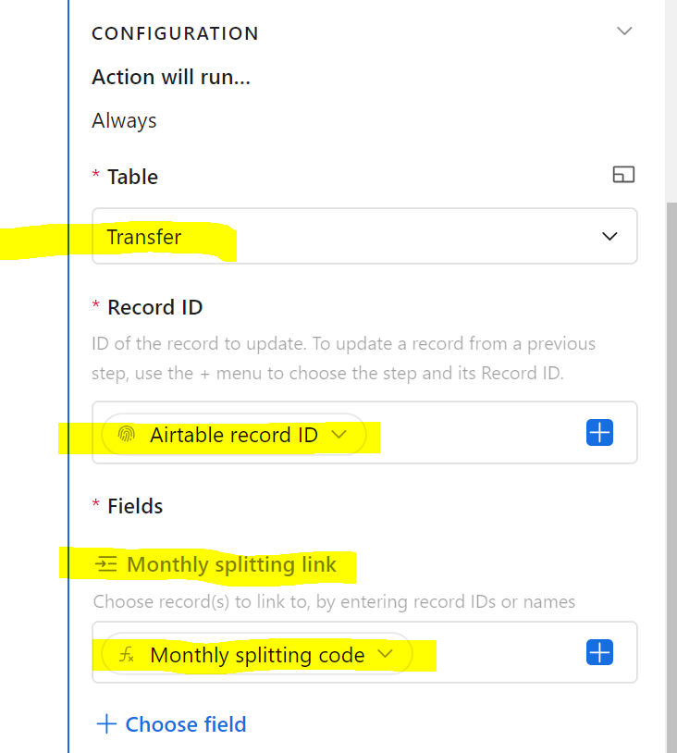
Task: Select the Monthly splitting code token
Action: click(257, 654)
